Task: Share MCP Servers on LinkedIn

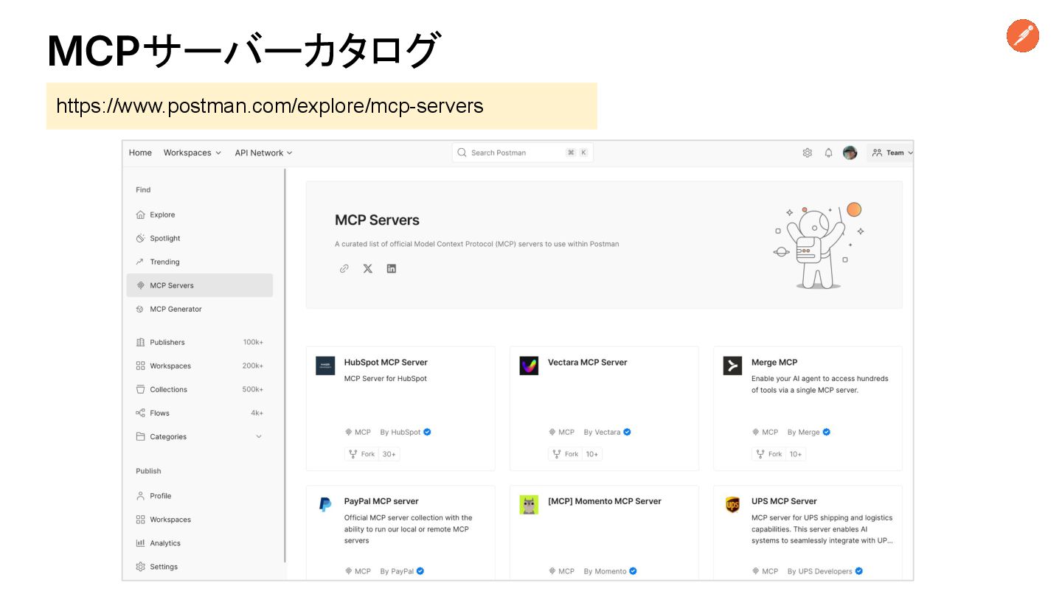Action: pyautogui.click(x=391, y=269)
